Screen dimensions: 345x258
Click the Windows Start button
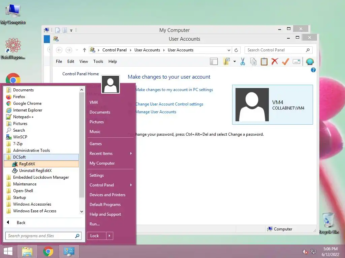tap(8, 251)
